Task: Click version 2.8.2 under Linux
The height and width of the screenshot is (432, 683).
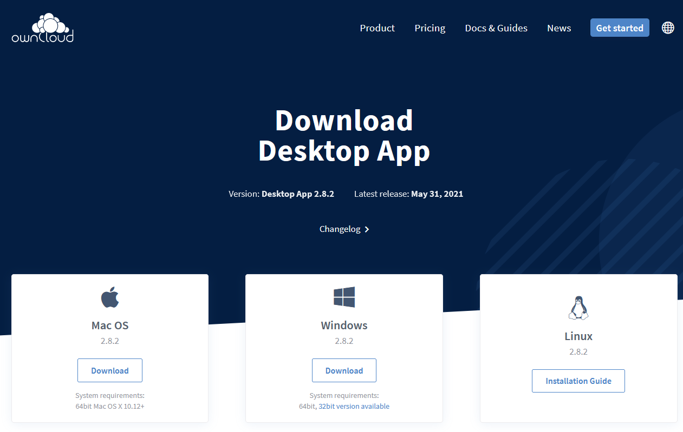Action: pyautogui.click(x=578, y=351)
